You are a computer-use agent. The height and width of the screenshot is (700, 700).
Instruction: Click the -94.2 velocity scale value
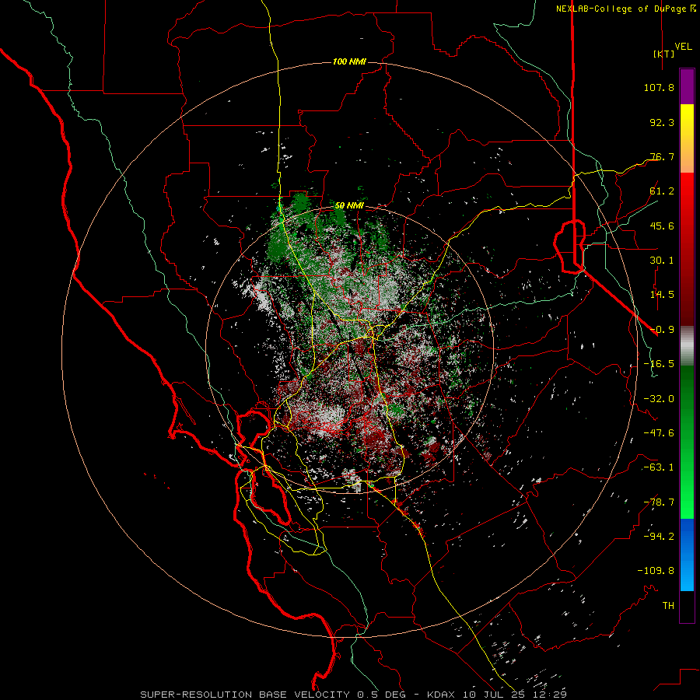[x=659, y=537]
